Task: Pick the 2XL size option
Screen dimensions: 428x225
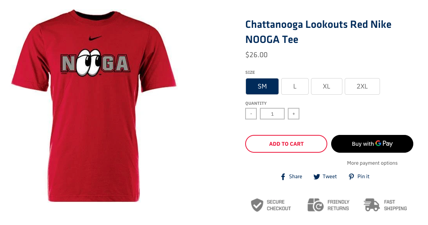Action: click(x=362, y=86)
